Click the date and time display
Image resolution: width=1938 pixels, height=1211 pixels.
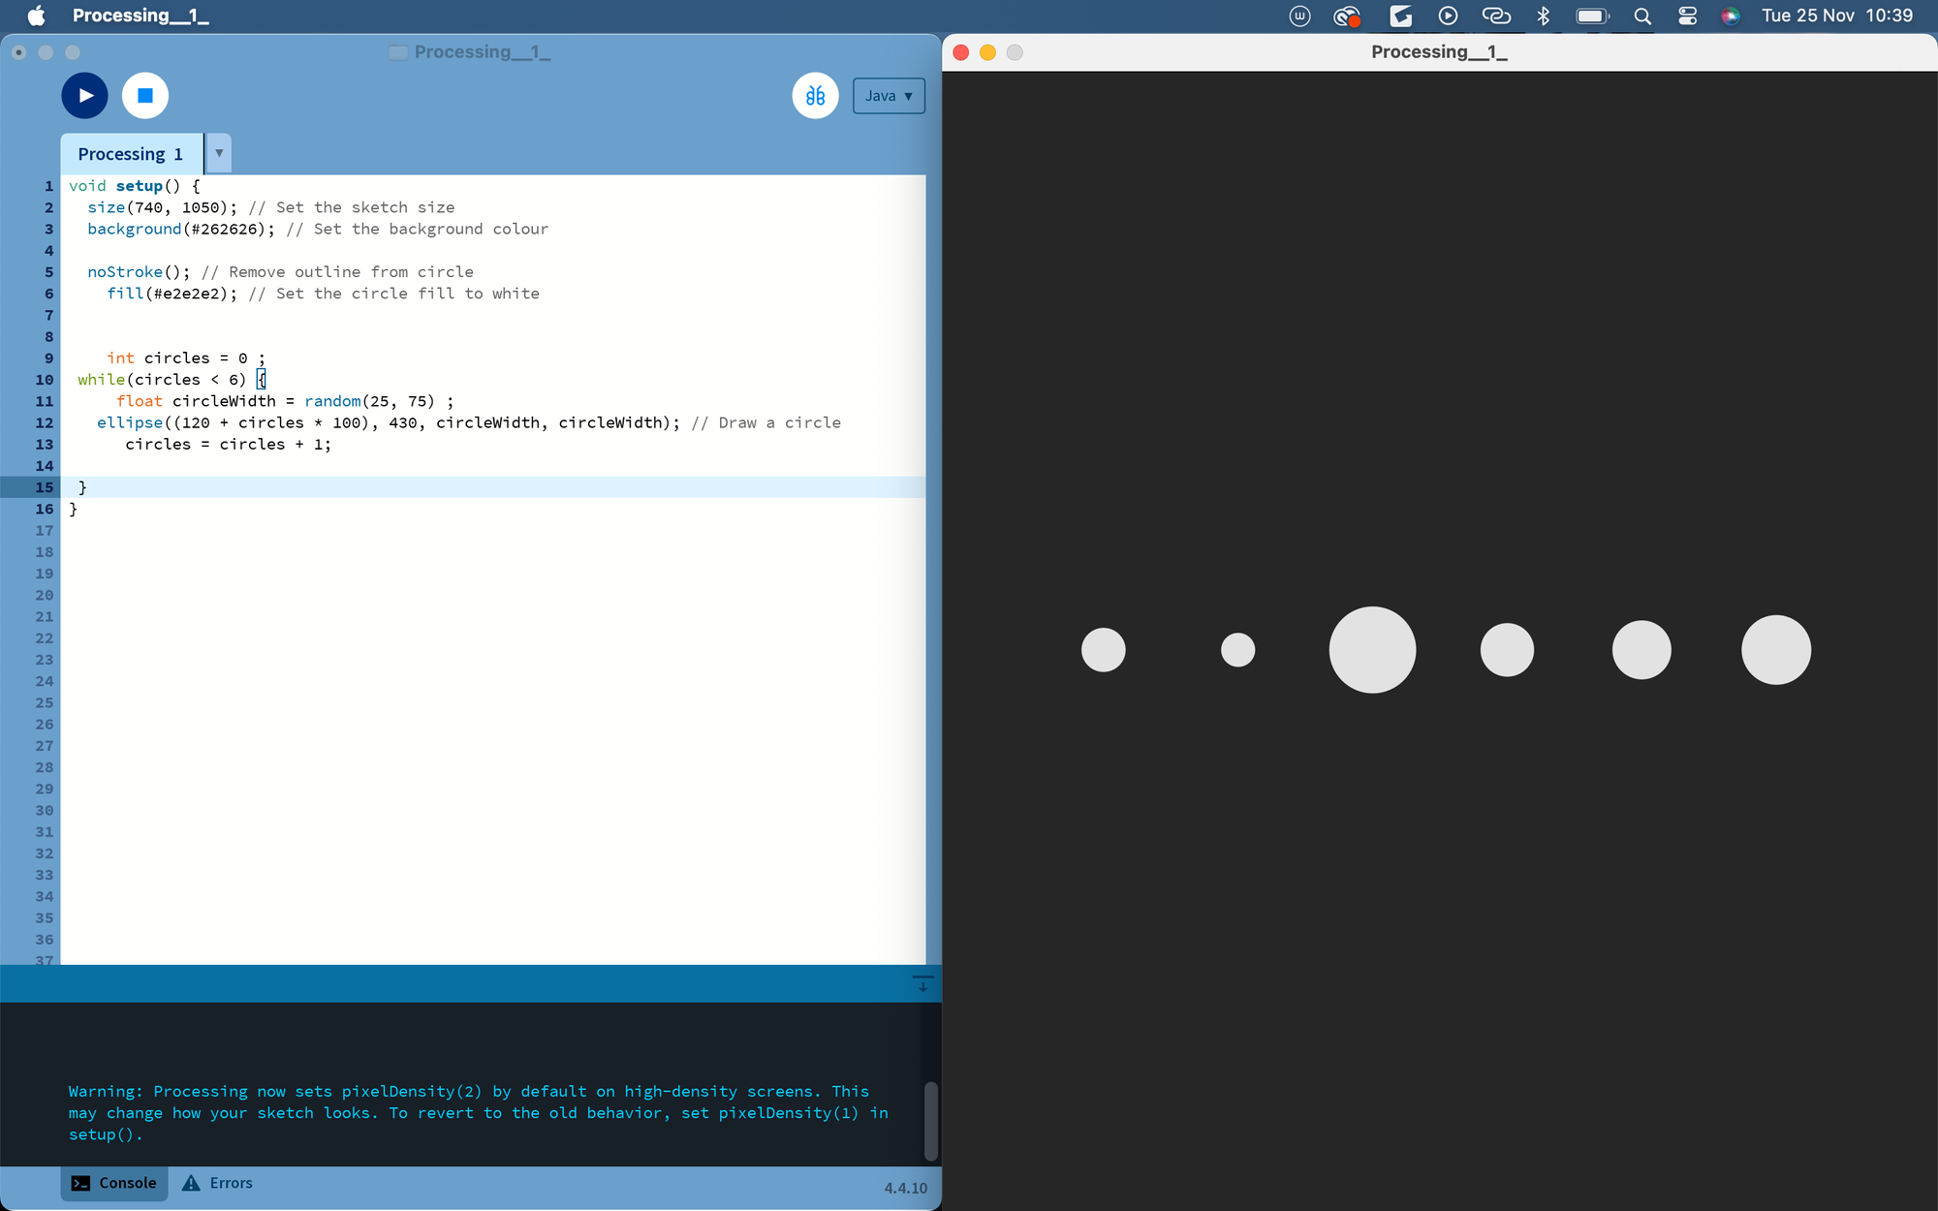point(1836,16)
